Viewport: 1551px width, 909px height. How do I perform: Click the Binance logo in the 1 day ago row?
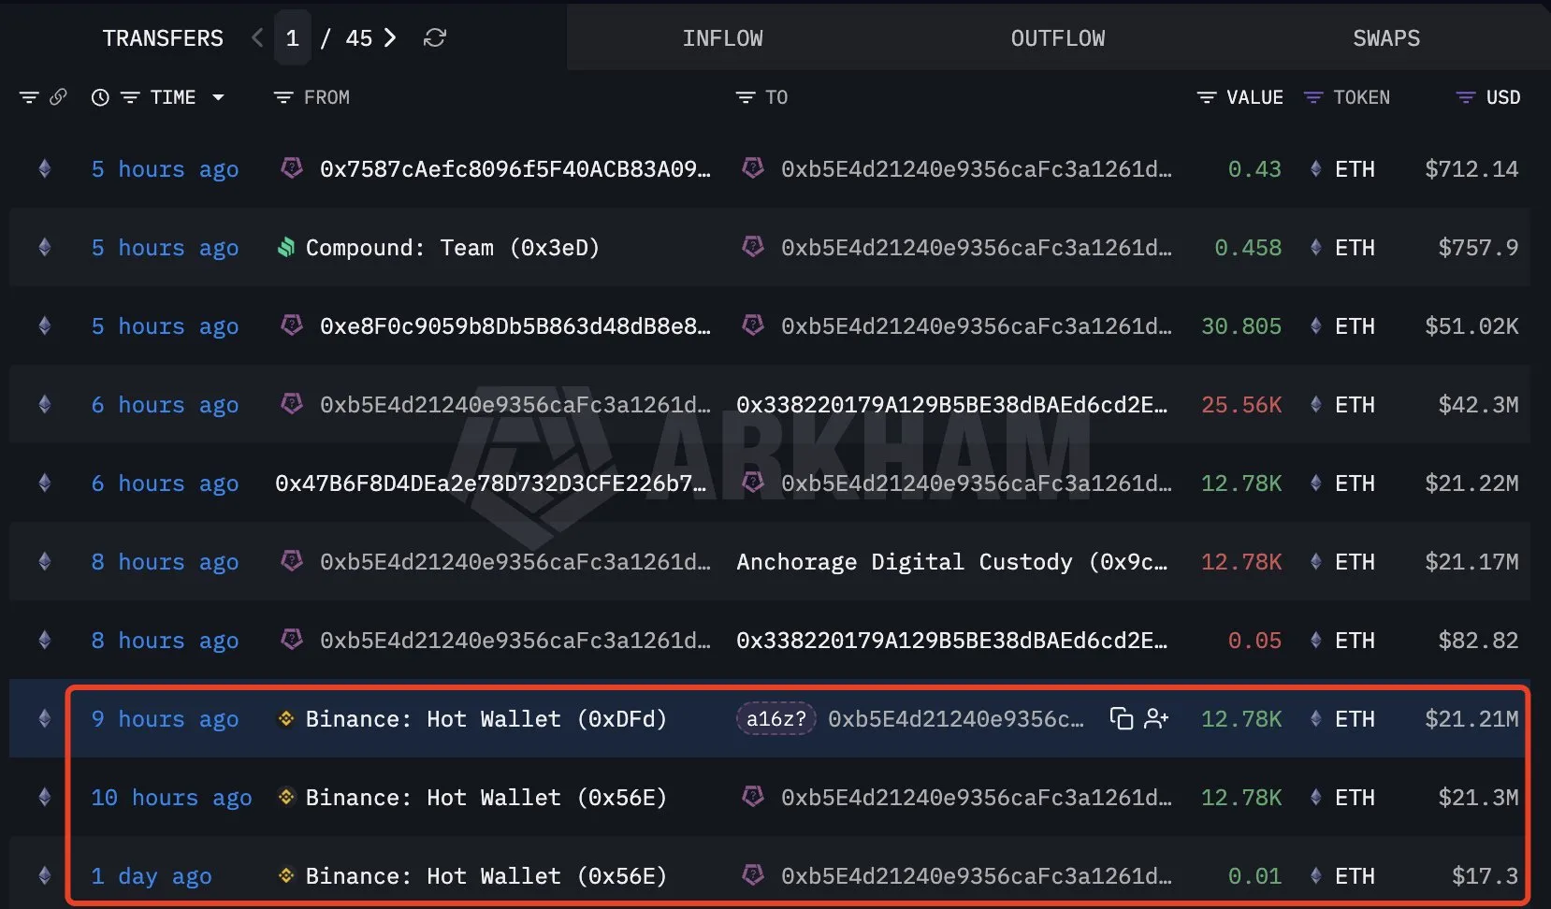(286, 875)
